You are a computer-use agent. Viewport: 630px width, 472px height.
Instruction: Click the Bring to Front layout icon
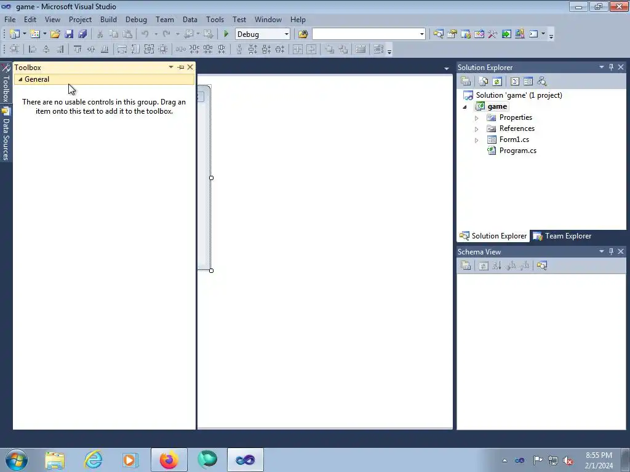coord(330,49)
